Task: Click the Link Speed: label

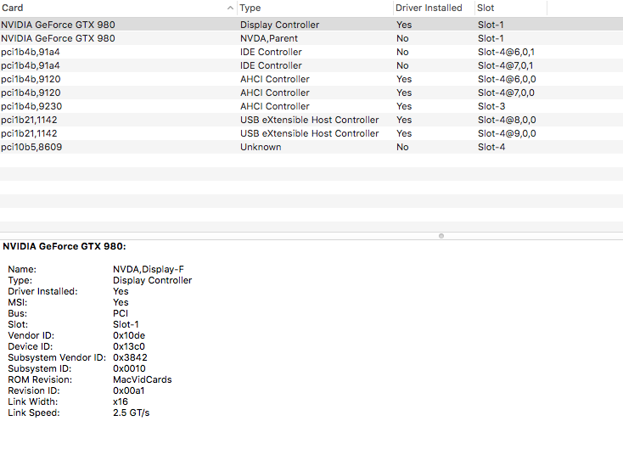Action: tap(34, 413)
